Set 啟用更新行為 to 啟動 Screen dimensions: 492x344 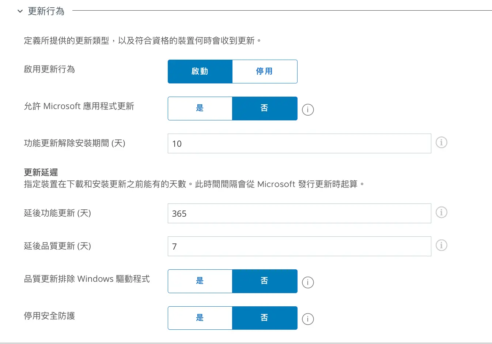[200, 71]
